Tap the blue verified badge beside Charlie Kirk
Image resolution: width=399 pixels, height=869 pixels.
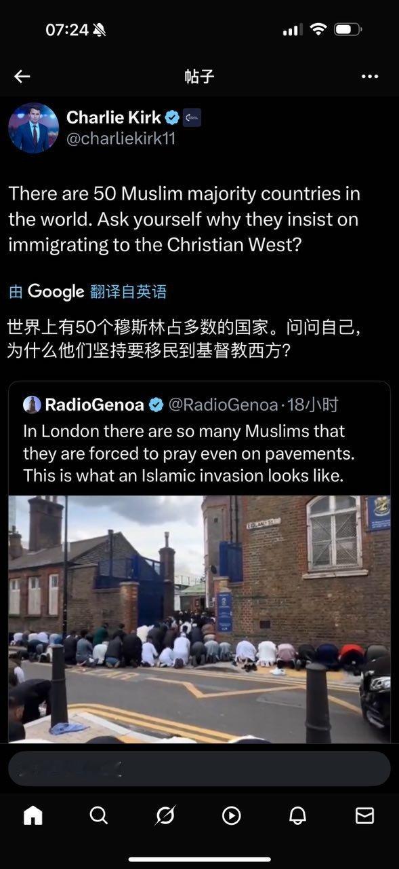pos(173,117)
